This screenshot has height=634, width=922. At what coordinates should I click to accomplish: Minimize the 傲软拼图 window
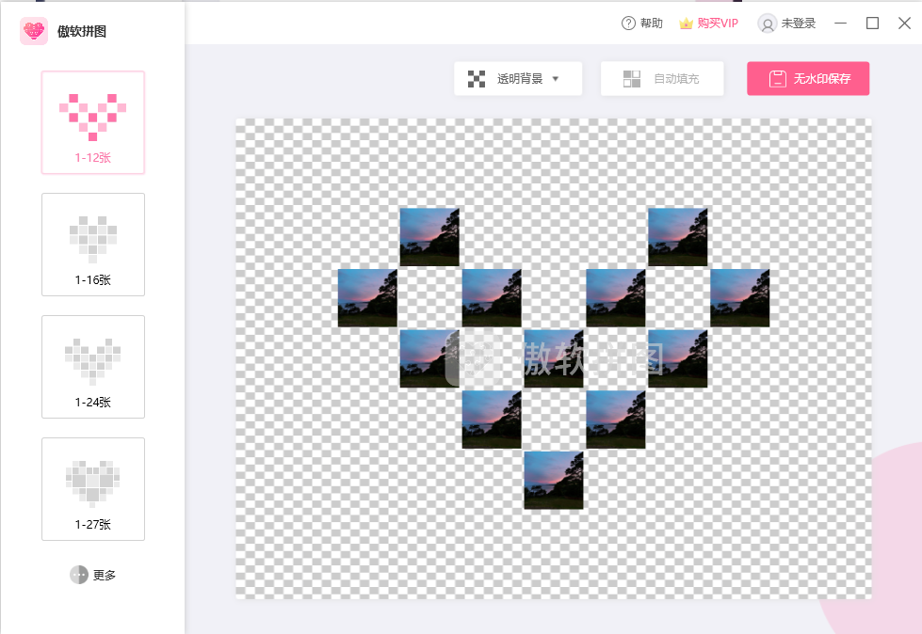[x=841, y=23]
